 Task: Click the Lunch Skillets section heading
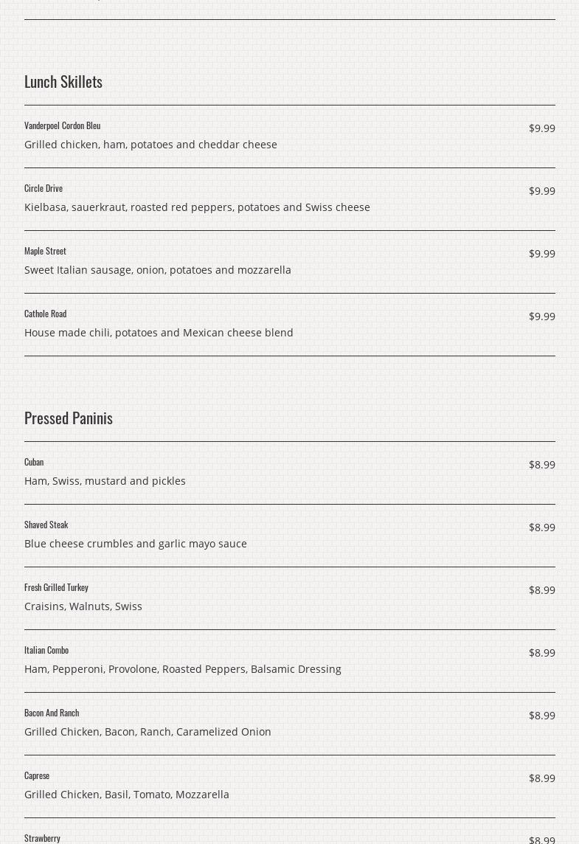63,81
